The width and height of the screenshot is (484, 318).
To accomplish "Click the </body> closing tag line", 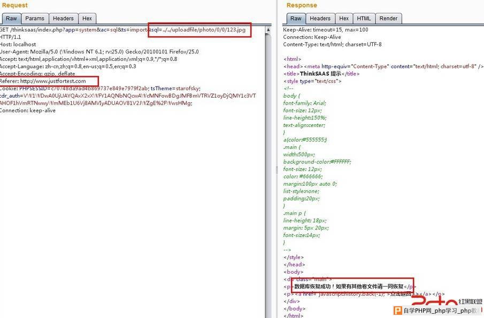I will click(x=295, y=308).
